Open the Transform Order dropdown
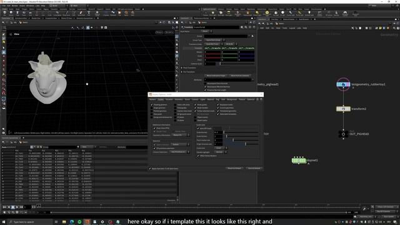Screen dimensions: 400x225 coord(213,44)
